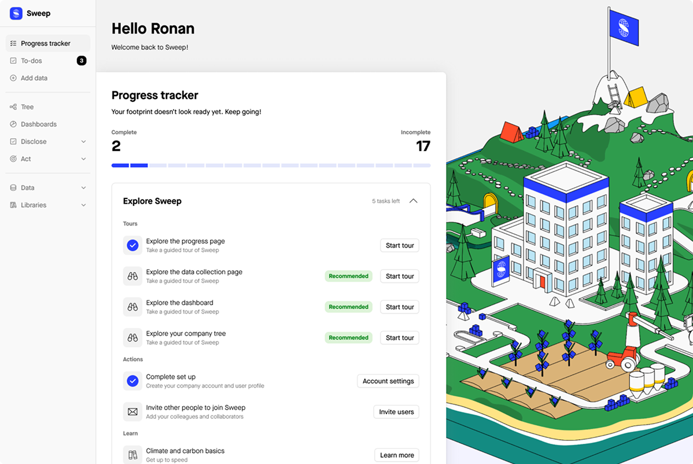Viewport: 693px width, 464px height.
Task: Click the progress bar's second completed segment
Action: click(139, 165)
